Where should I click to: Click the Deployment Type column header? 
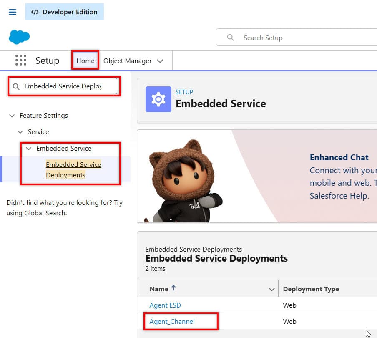[x=311, y=289]
